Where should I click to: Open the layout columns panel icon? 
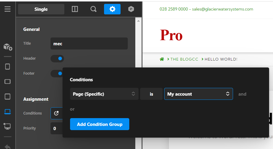tap(75, 9)
